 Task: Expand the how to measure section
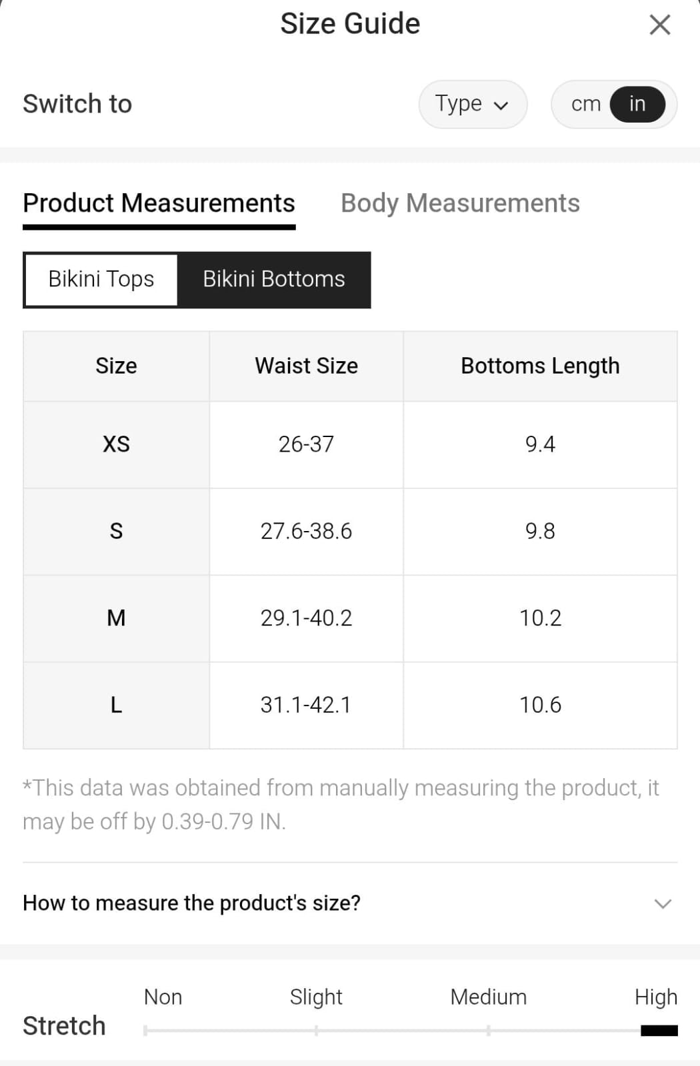(x=192, y=903)
